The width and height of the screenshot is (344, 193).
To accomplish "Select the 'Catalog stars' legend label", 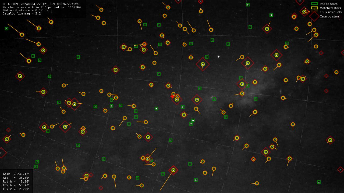I will tap(329, 16).
